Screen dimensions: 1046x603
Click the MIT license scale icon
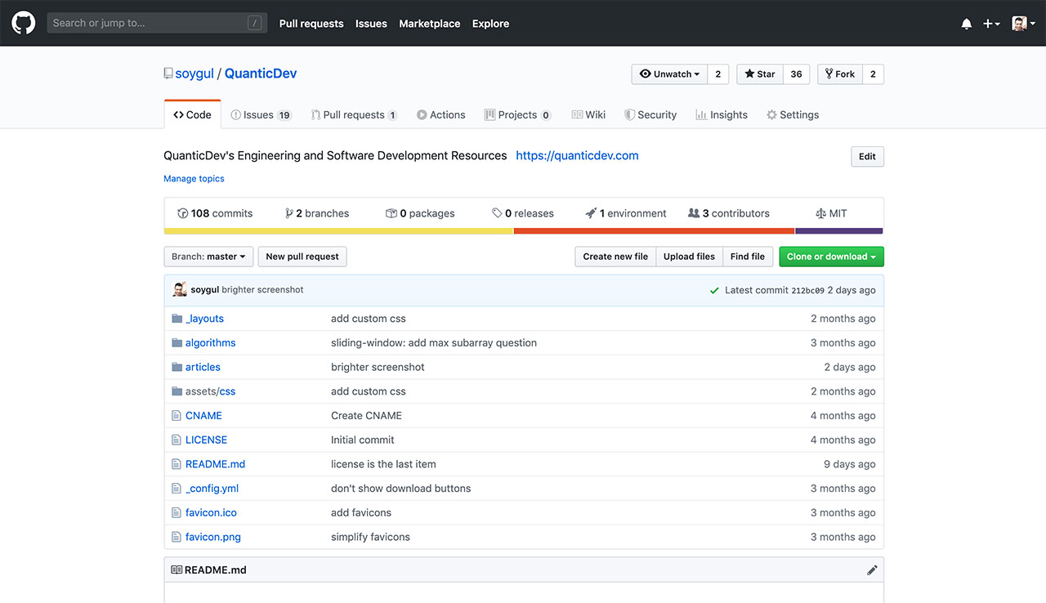tap(820, 213)
